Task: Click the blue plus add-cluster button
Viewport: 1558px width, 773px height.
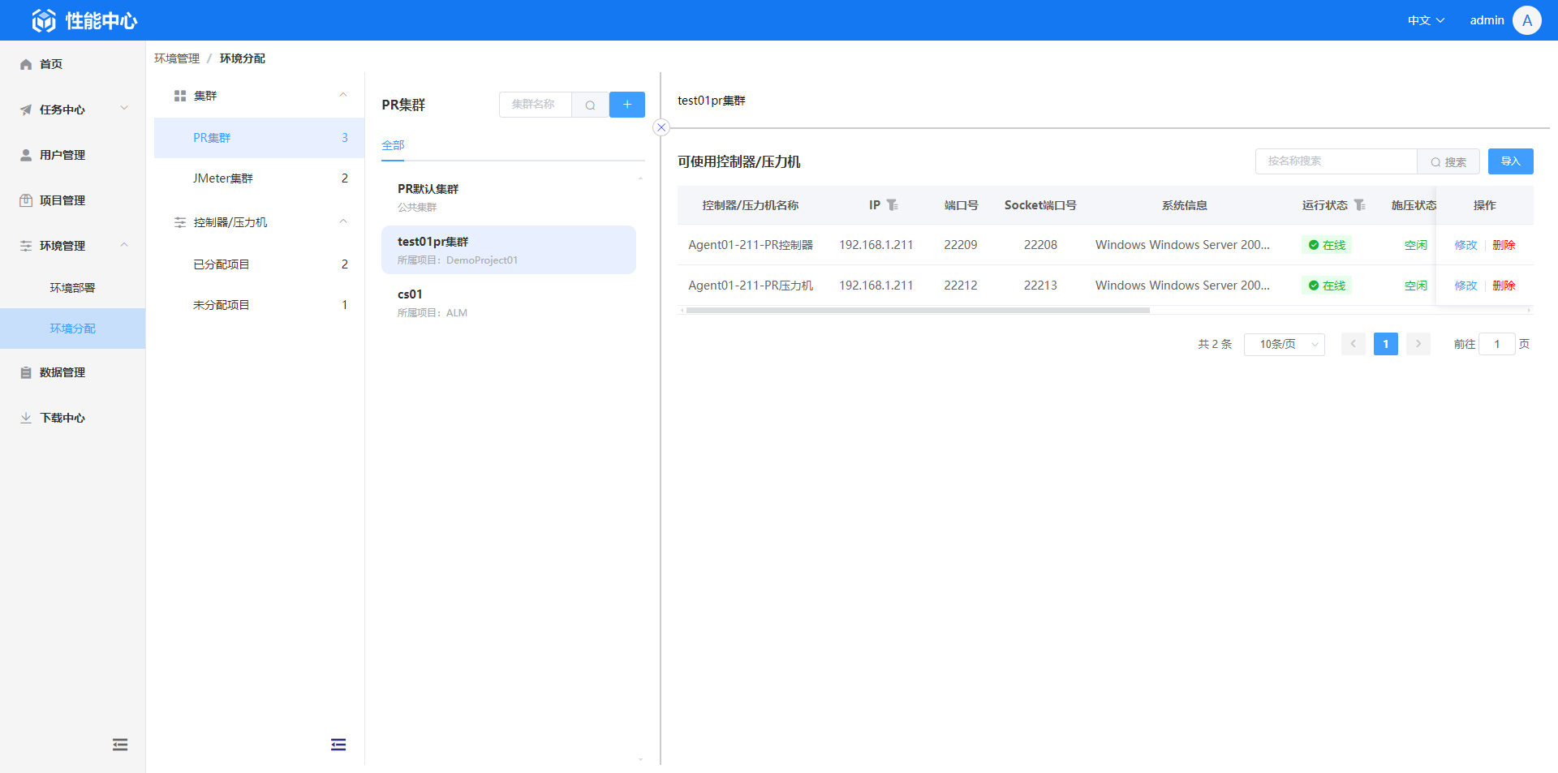Action: (626, 105)
